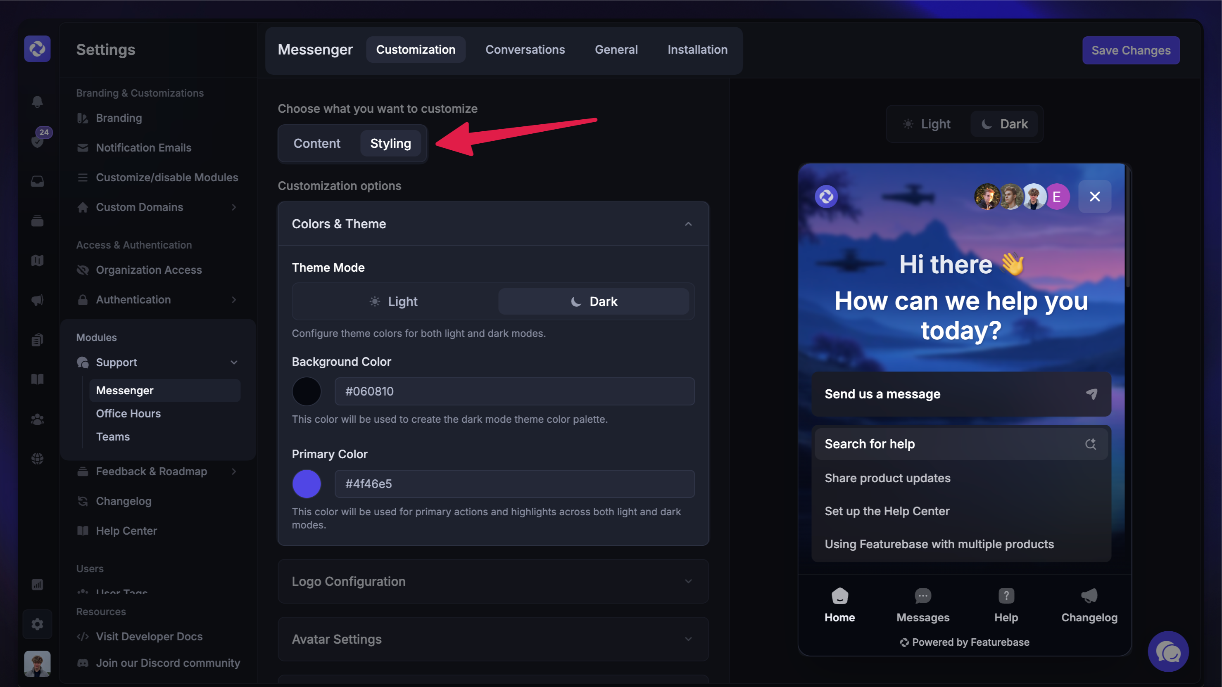
Task: Open Visit Developer Docs link
Action: tap(149, 636)
